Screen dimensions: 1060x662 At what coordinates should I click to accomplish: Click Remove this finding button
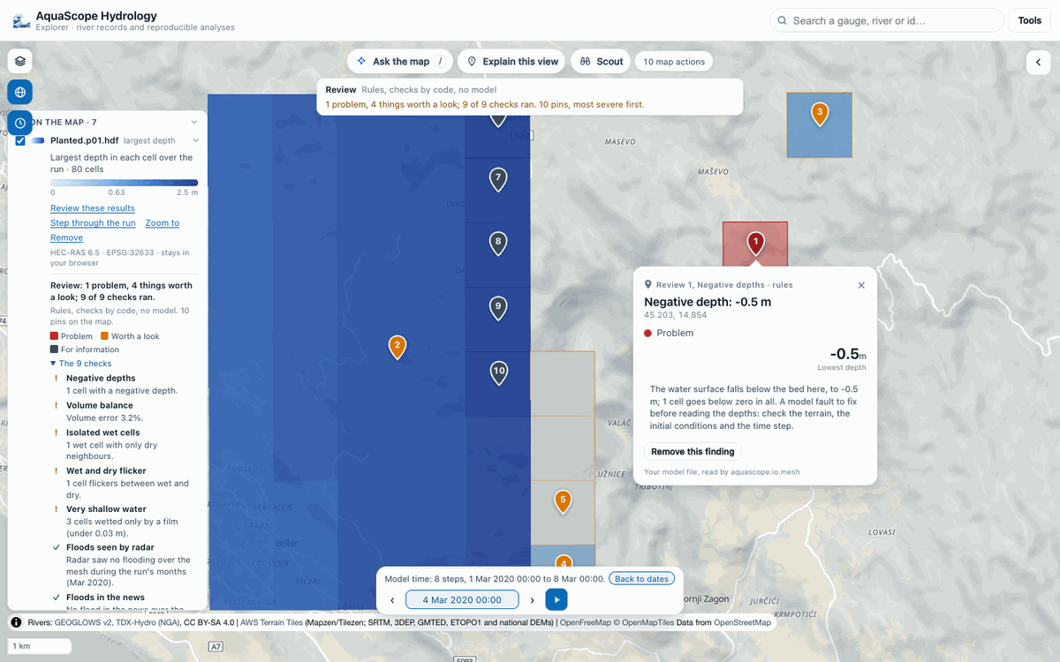click(x=693, y=451)
